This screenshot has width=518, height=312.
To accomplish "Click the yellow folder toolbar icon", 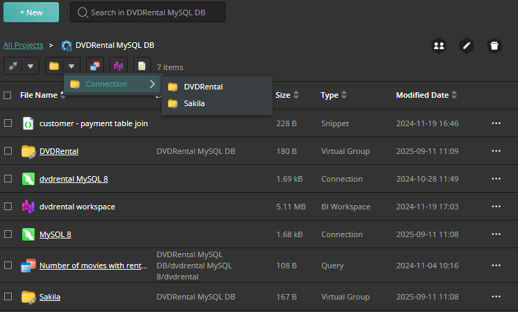I will click(x=54, y=67).
